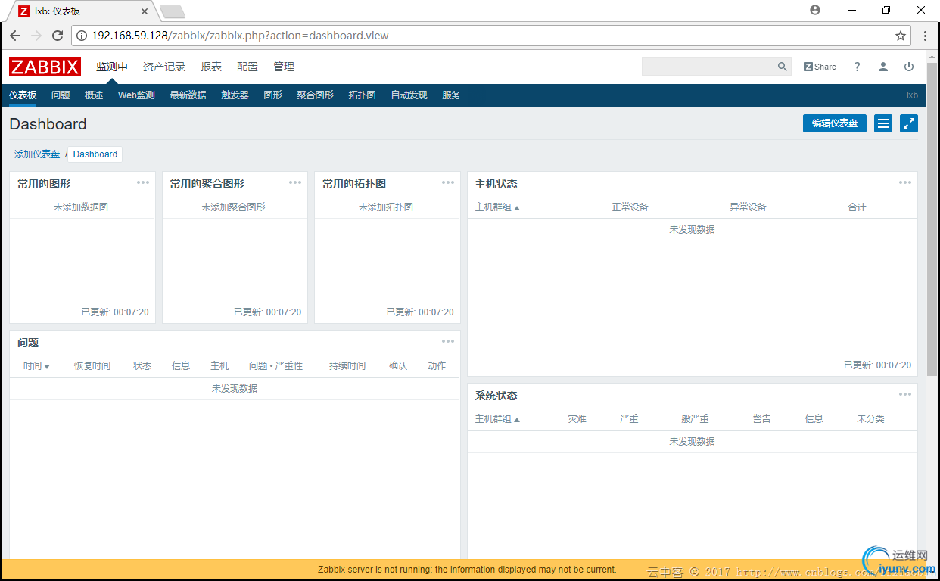940x581 pixels.
Task: Click the ZABBIX logo
Action: (x=45, y=67)
